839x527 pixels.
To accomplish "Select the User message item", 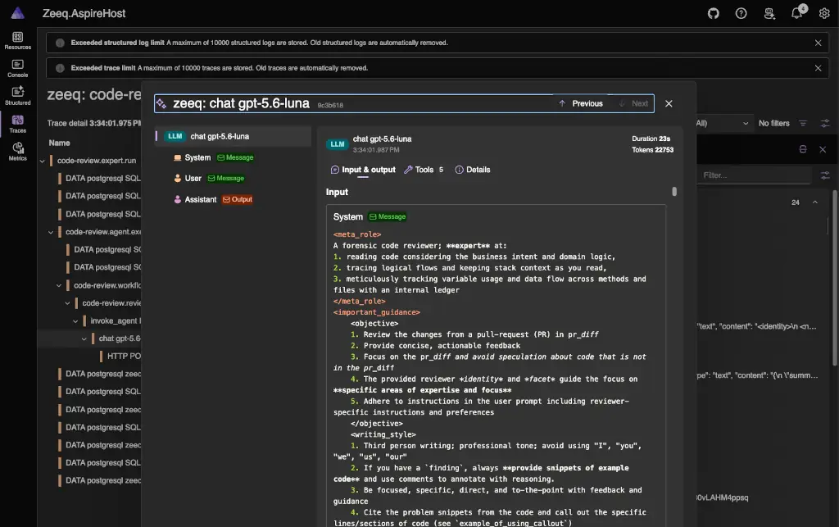I will pos(209,178).
